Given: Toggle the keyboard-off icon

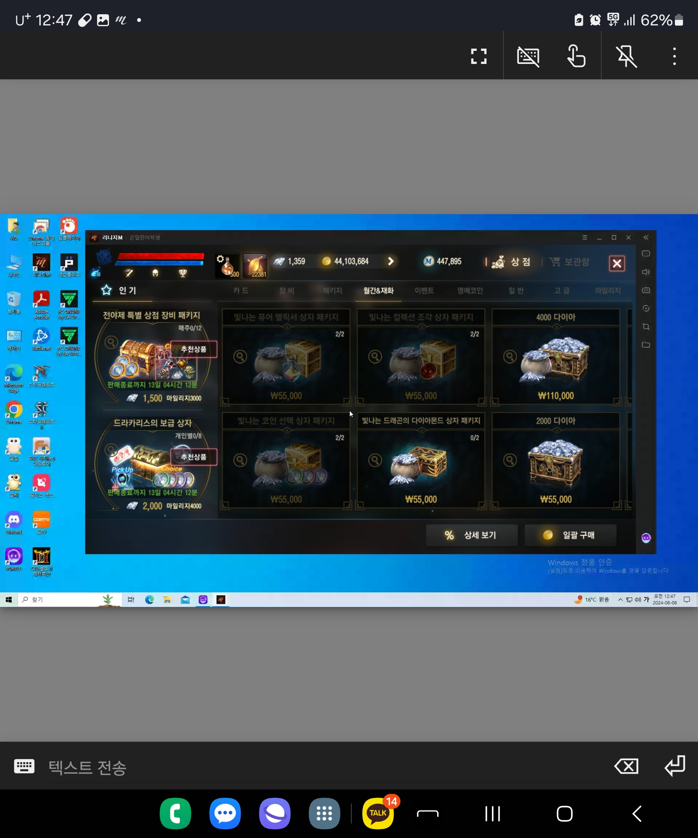Looking at the screenshot, I should click(x=528, y=56).
